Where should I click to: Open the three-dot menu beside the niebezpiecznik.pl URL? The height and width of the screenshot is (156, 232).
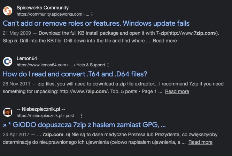coord(82,116)
